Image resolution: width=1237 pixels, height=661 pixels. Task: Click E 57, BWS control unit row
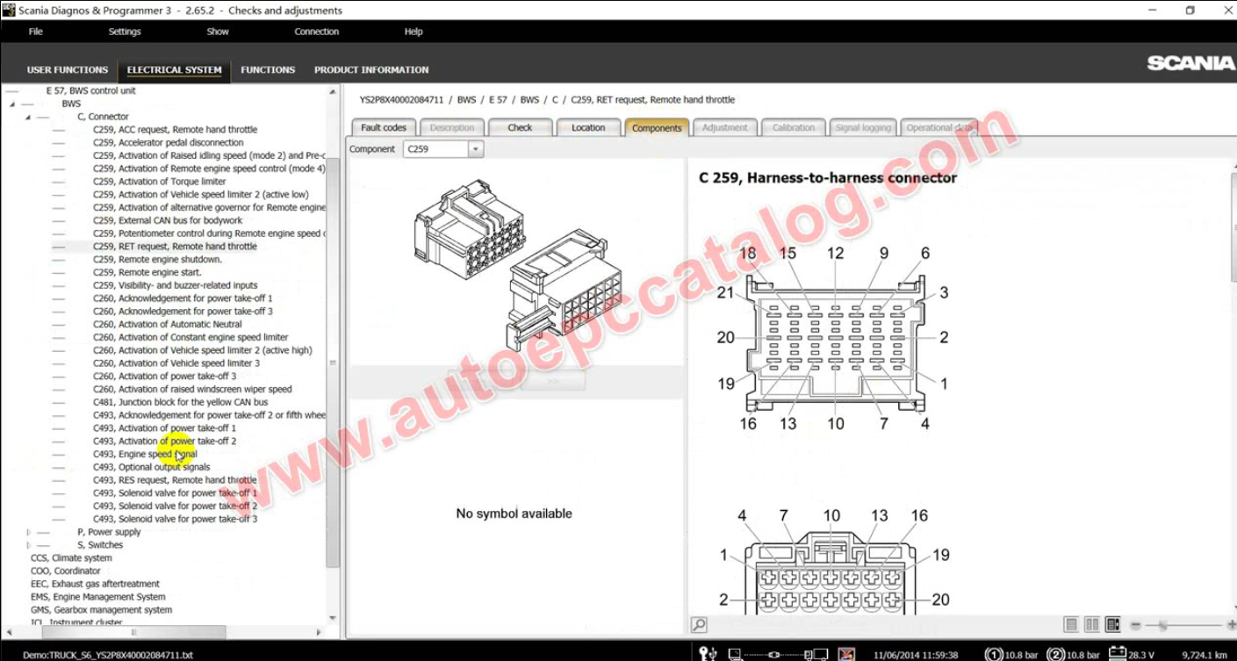point(90,91)
